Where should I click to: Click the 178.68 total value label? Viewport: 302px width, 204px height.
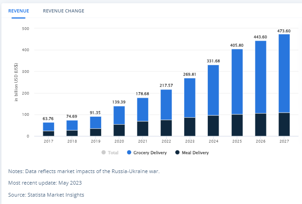pos(142,94)
